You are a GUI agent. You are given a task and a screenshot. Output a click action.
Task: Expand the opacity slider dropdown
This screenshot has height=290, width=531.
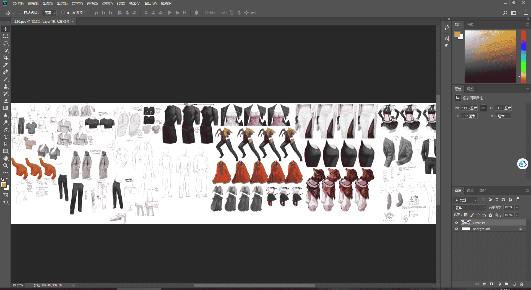tap(517, 208)
